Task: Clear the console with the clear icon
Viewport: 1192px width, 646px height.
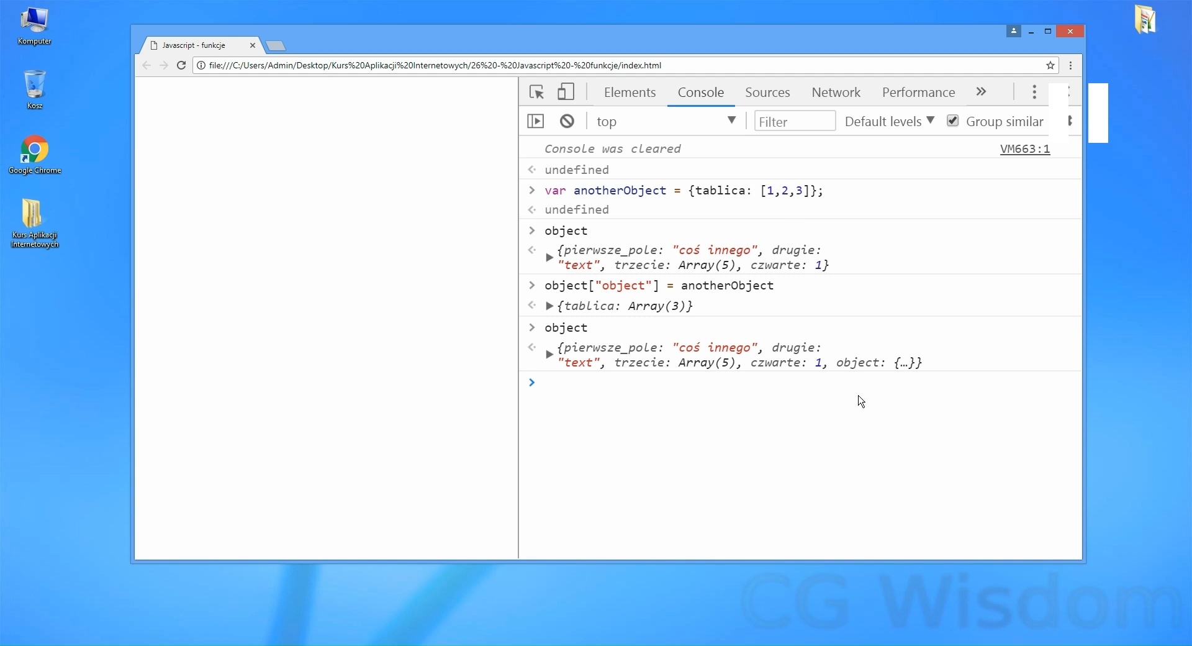Action: click(x=566, y=121)
